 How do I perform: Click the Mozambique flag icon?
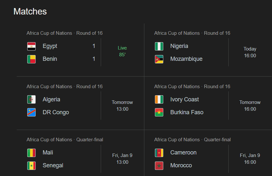[x=159, y=59]
